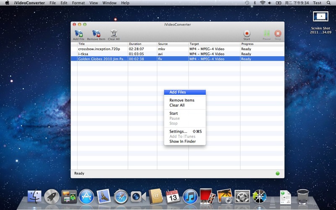336x210 pixels.
Task: Open the iVideoConverter film reel Dock icon
Action: (x=260, y=196)
